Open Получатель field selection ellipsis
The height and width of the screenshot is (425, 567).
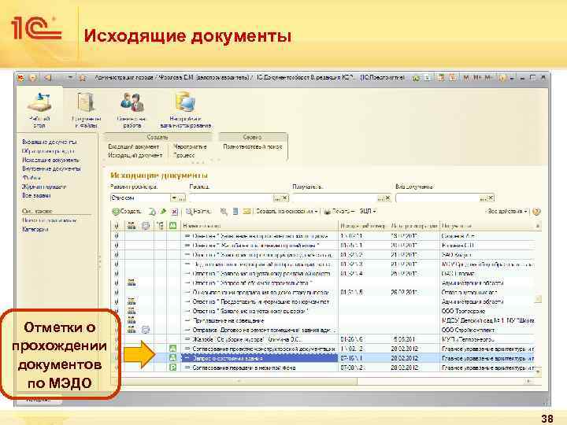coord(380,198)
